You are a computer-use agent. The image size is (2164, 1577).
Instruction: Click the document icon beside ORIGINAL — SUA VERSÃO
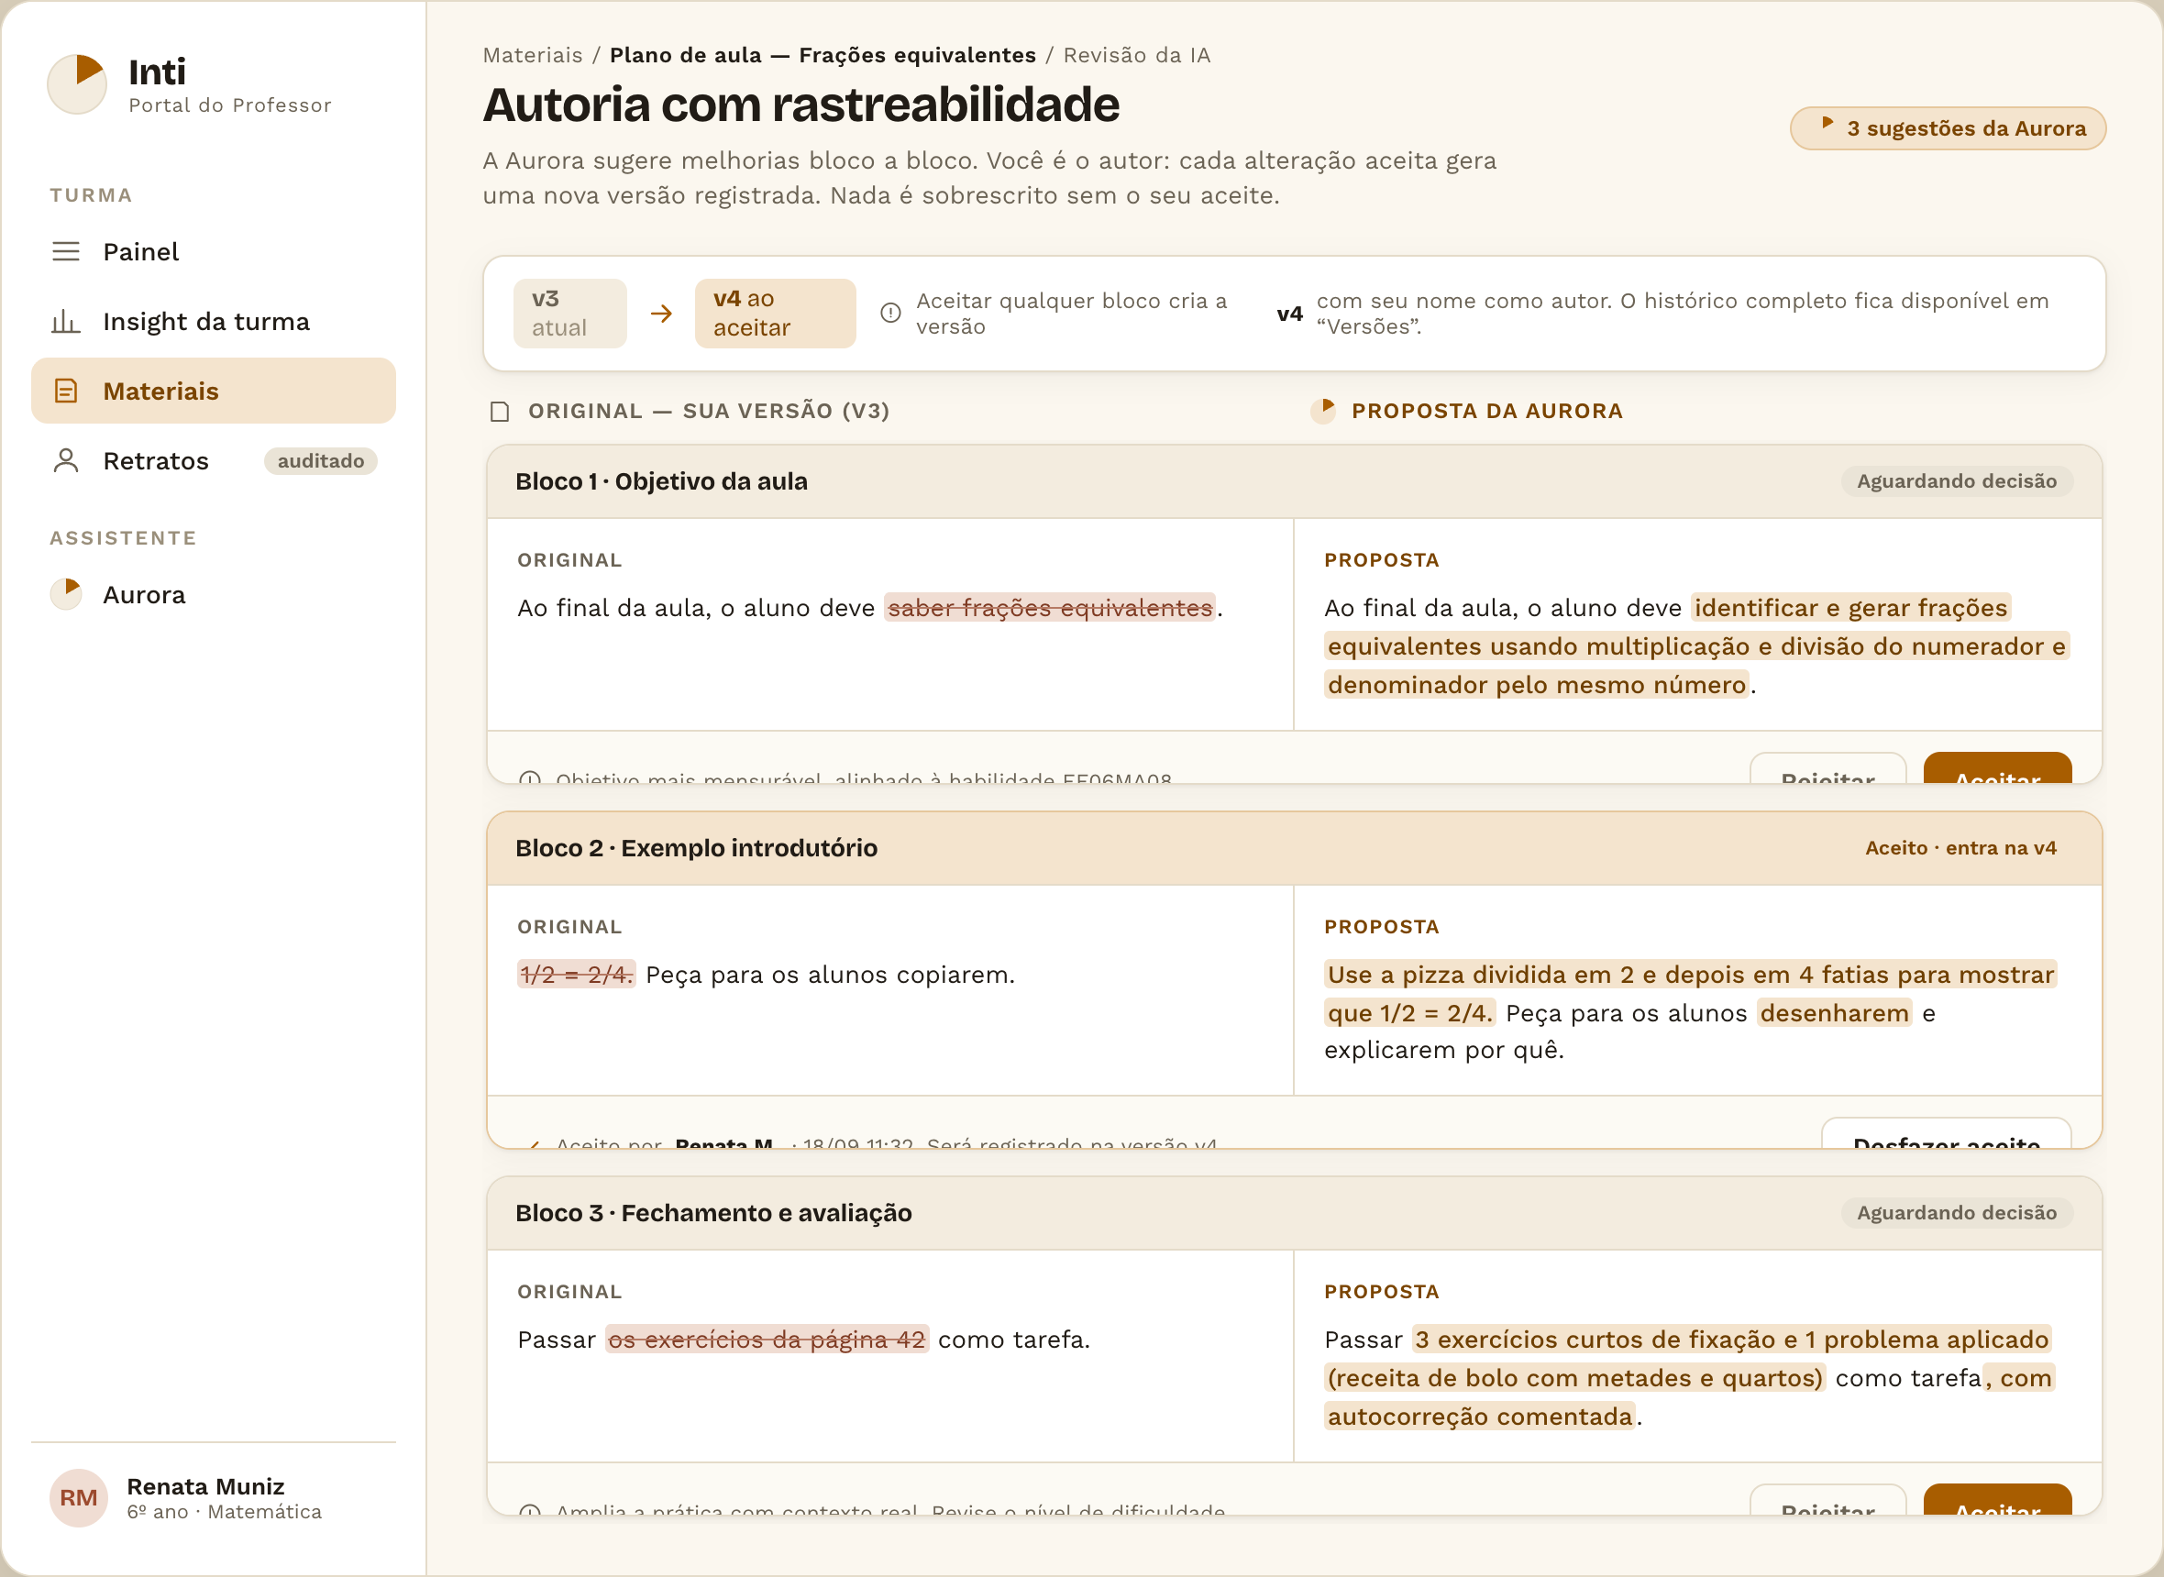pyautogui.click(x=499, y=412)
